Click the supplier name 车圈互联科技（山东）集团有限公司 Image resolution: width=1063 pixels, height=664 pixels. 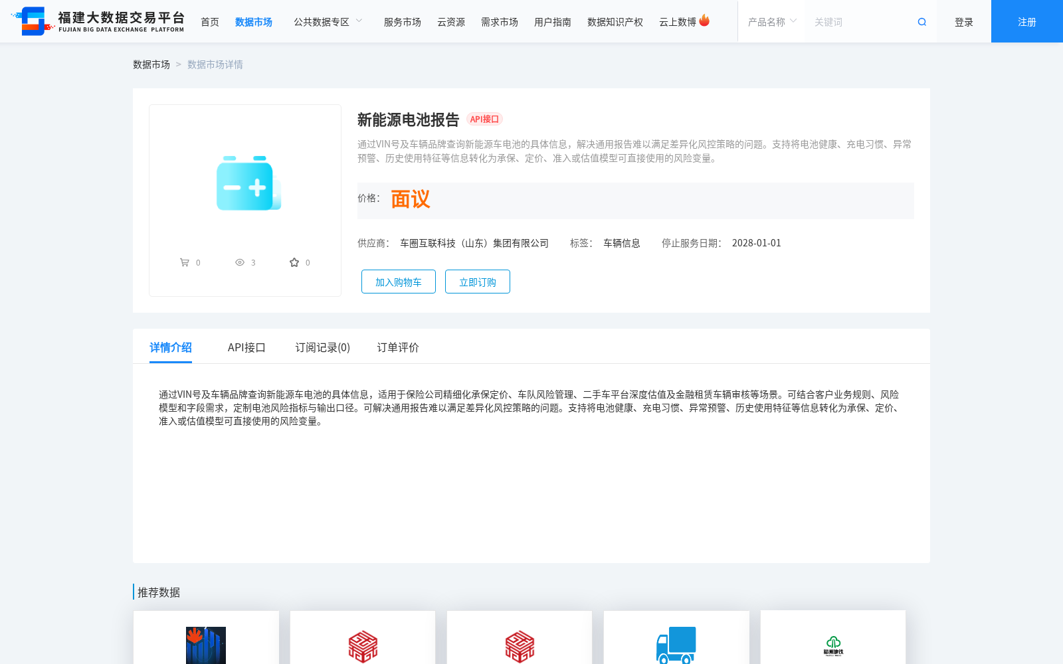474,243
